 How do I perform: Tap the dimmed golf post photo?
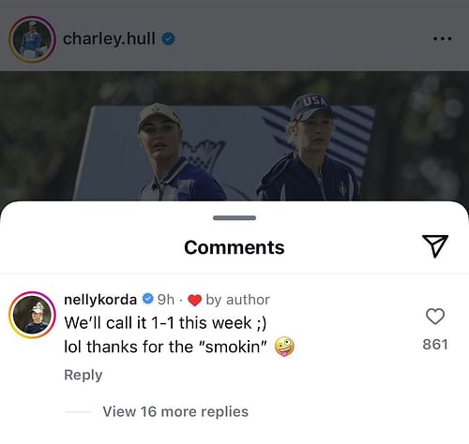coord(234,136)
